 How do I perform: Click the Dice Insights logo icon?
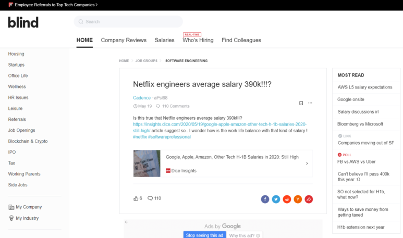[x=168, y=170]
